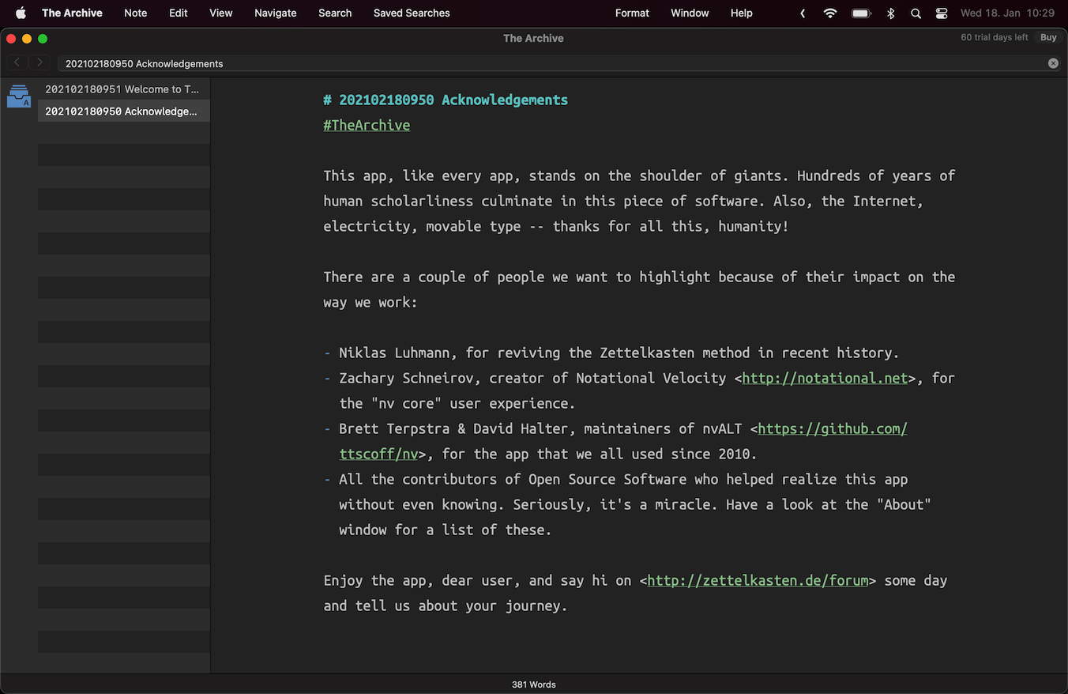Open the Search menu
This screenshot has width=1068, height=694.
(x=335, y=13)
